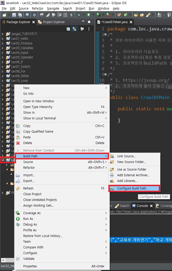Click Close Project in context menu
The width and height of the screenshot is (172, 271).
62,194
